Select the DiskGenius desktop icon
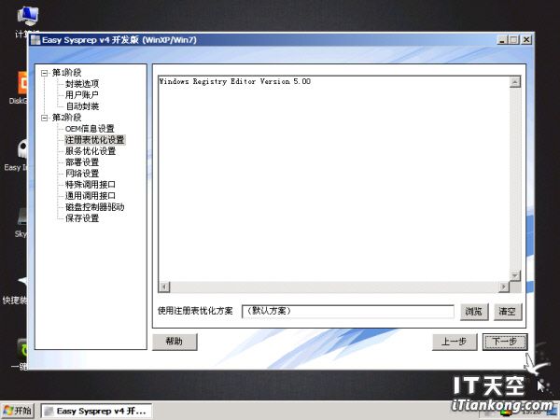Image resolution: width=560 pixels, height=420 pixels. [19, 88]
